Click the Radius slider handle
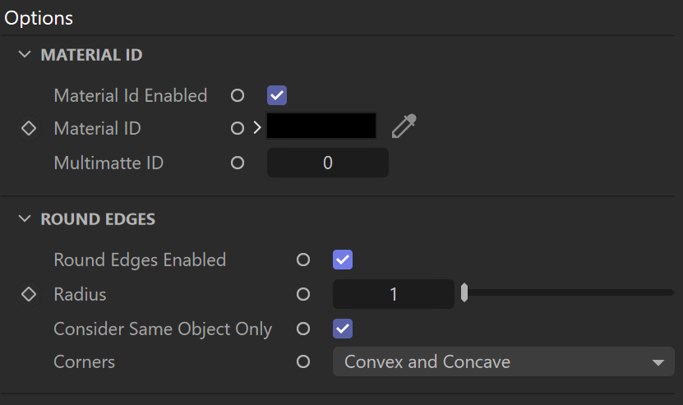This screenshot has width=683, height=405. [464, 292]
